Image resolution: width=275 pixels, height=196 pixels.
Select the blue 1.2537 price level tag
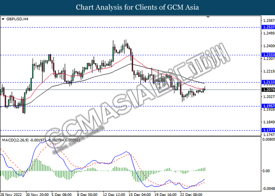(268, 27)
